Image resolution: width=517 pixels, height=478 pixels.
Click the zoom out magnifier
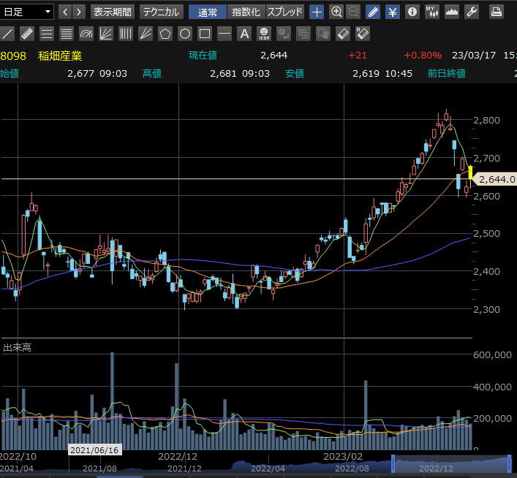353,12
